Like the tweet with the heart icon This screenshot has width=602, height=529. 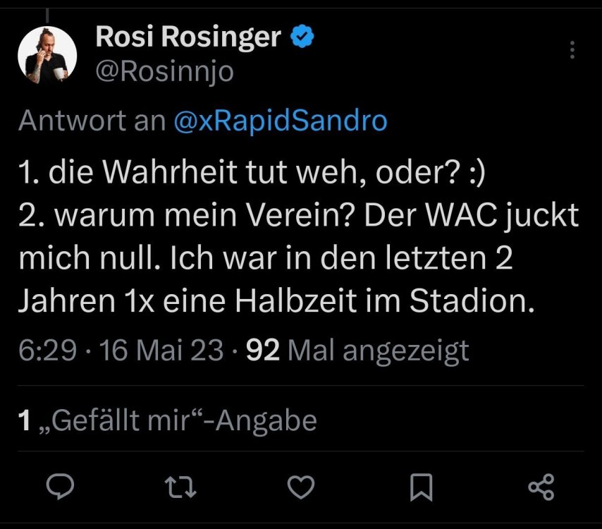pyautogui.click(x=302, y=487)
